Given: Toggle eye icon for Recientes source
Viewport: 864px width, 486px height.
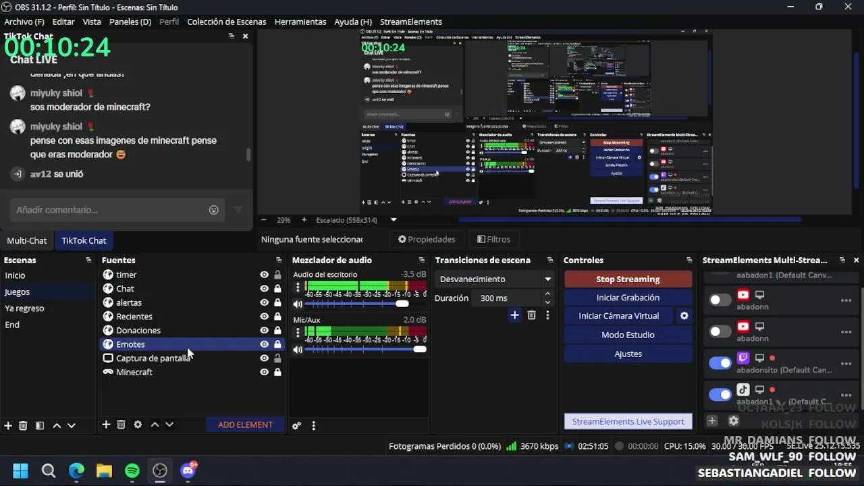Looking at the screenshot, I should [x=264, y=317].
